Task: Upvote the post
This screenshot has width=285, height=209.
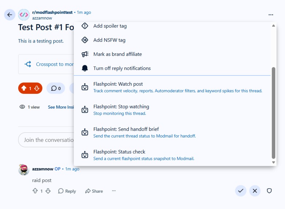Action: coord(24,88)
